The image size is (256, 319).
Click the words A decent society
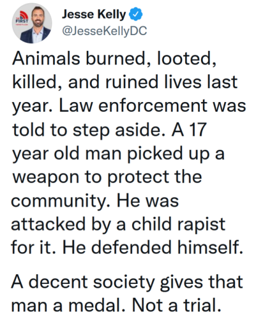(x=83, y=282)
